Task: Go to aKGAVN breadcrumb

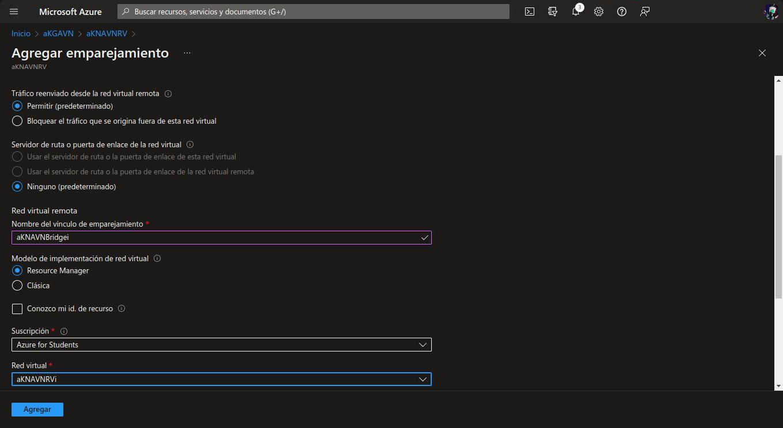Action: tap(58, 34)
